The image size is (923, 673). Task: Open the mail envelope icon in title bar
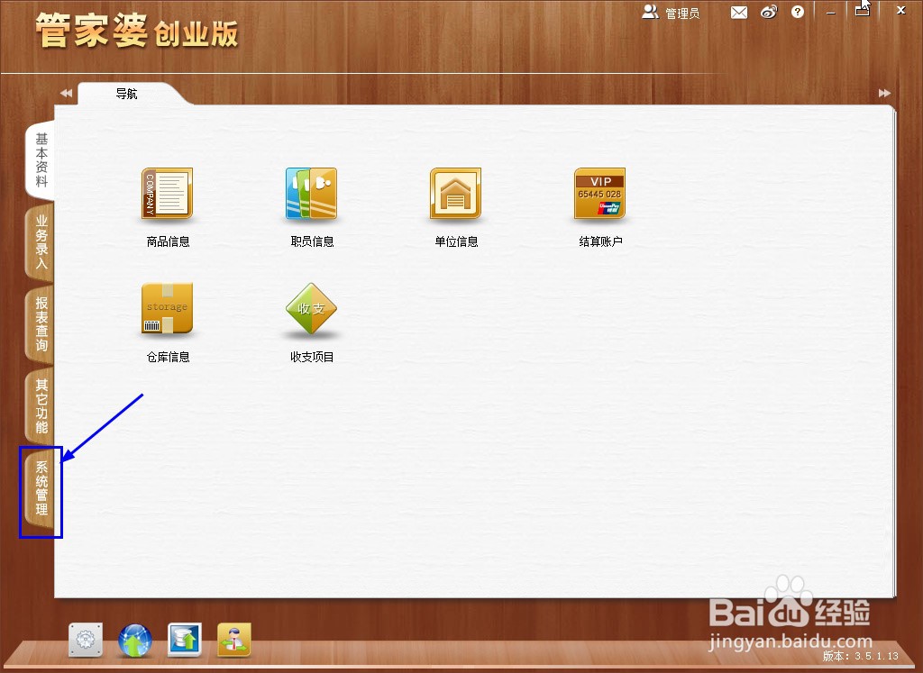(x=738, y=12)
